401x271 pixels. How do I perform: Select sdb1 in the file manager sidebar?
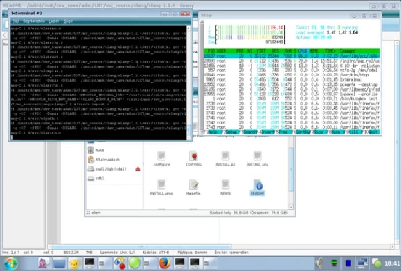tap(100, 178)
